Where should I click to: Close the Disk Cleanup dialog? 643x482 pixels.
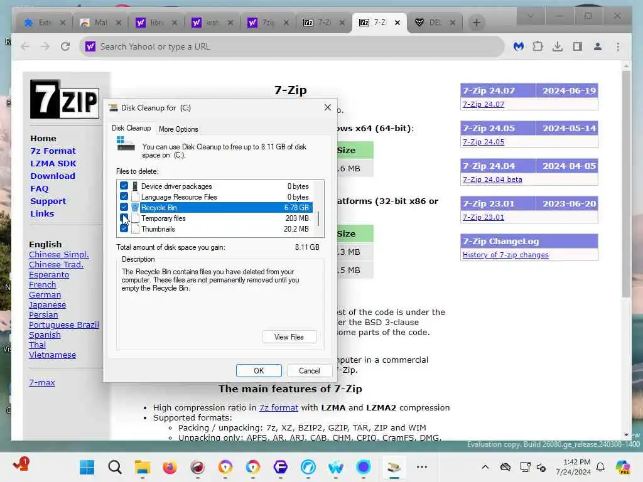click(327, 107)
